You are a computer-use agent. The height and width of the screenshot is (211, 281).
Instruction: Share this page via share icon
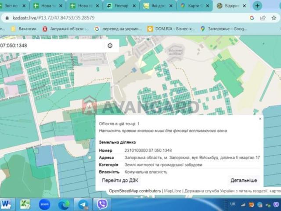[x=263, y=18]
